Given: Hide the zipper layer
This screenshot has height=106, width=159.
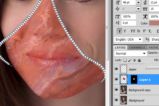Looking at the screenshot, I should click(x=117, y=69).
